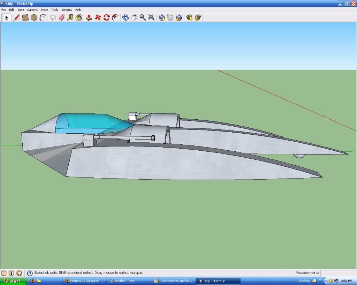Switch to C:\Documents and Se... taskbar window
Screen dimensions: 357x285
coord(174,281)
